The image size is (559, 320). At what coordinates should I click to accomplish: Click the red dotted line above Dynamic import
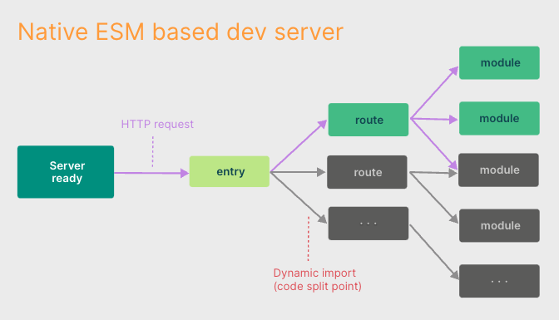tap(309, 239)
